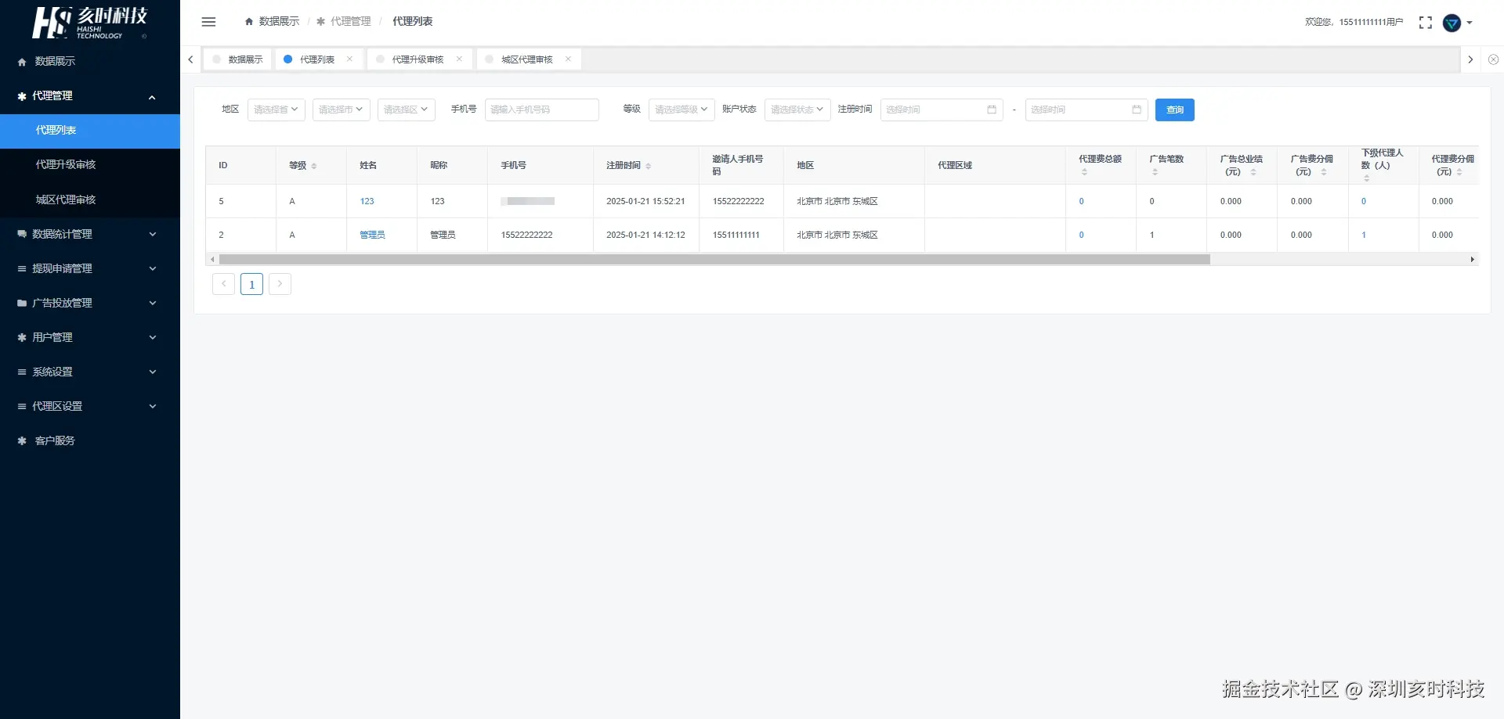Select 代理列表 in the sidebar
The image size is (1504, 719).
pyautogui.click(x=90, y=131)
